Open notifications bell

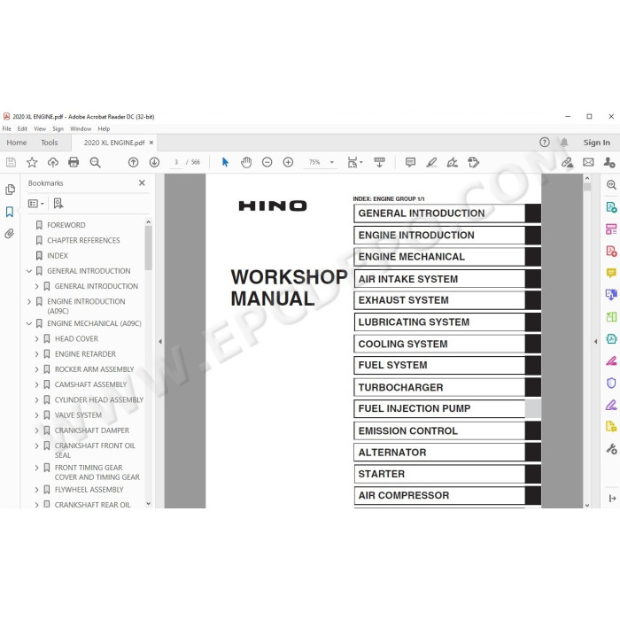564,143
